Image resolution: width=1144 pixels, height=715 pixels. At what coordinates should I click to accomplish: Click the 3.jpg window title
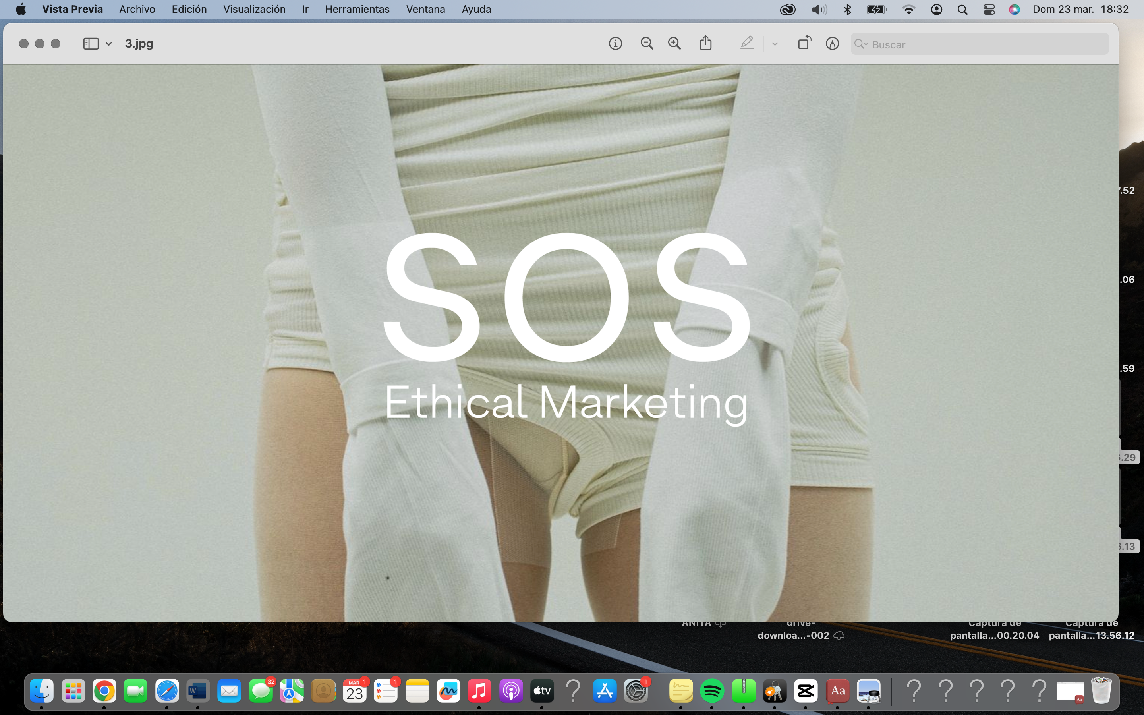139,44
